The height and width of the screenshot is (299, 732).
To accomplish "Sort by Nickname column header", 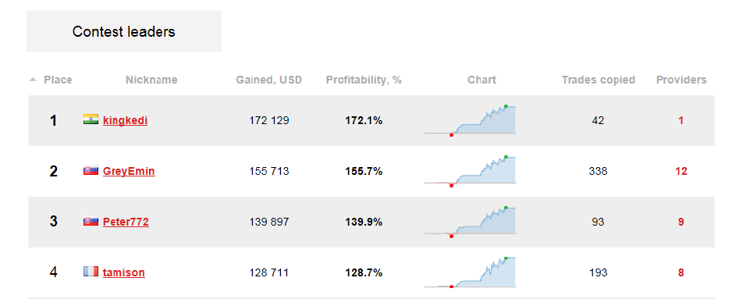I will coord(151,80).
